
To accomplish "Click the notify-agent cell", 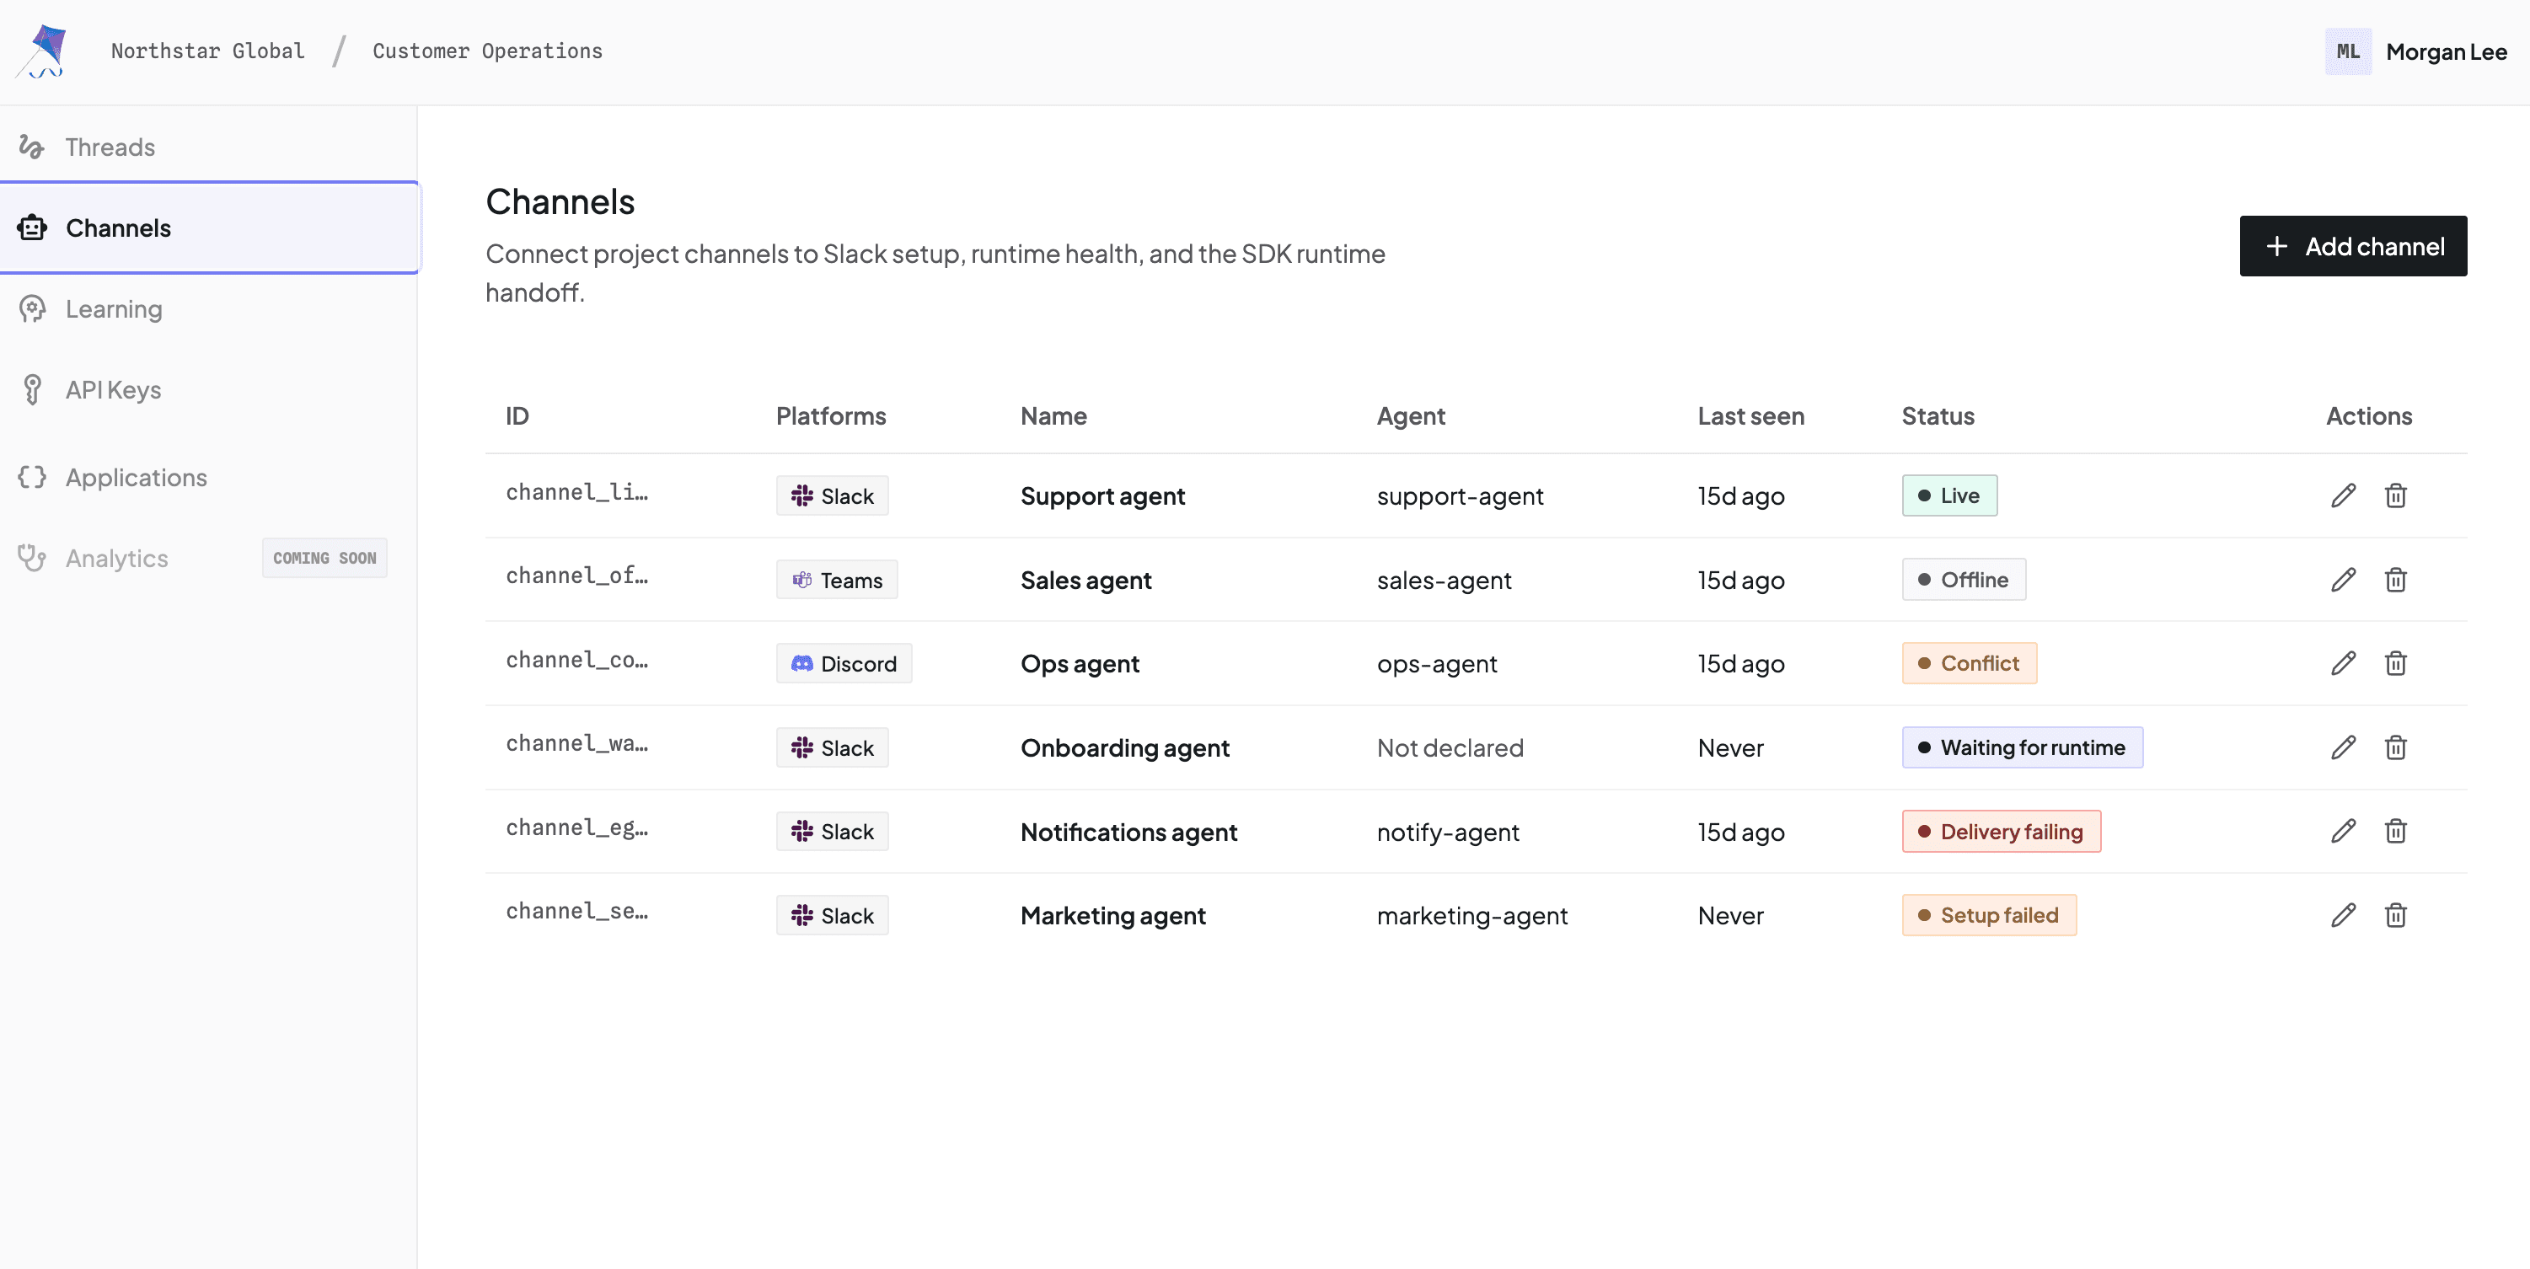I will point(1448,832).
